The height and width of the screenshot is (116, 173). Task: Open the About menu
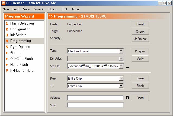pyautogui.click(x=76, y=9)
